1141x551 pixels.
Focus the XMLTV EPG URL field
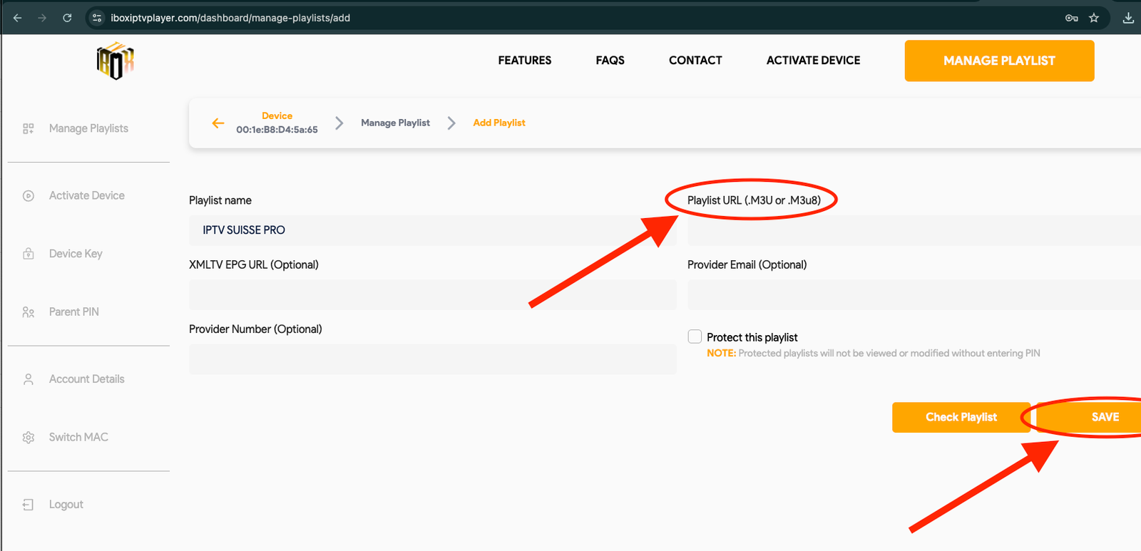point(432,294)
